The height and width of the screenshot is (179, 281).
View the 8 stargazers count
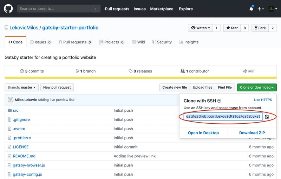pyautogui.click(x=244, y=28)
